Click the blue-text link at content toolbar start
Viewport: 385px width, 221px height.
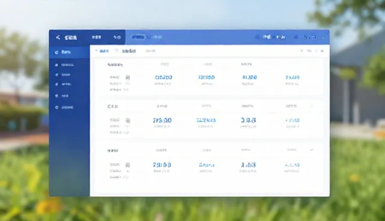[104, 51]
